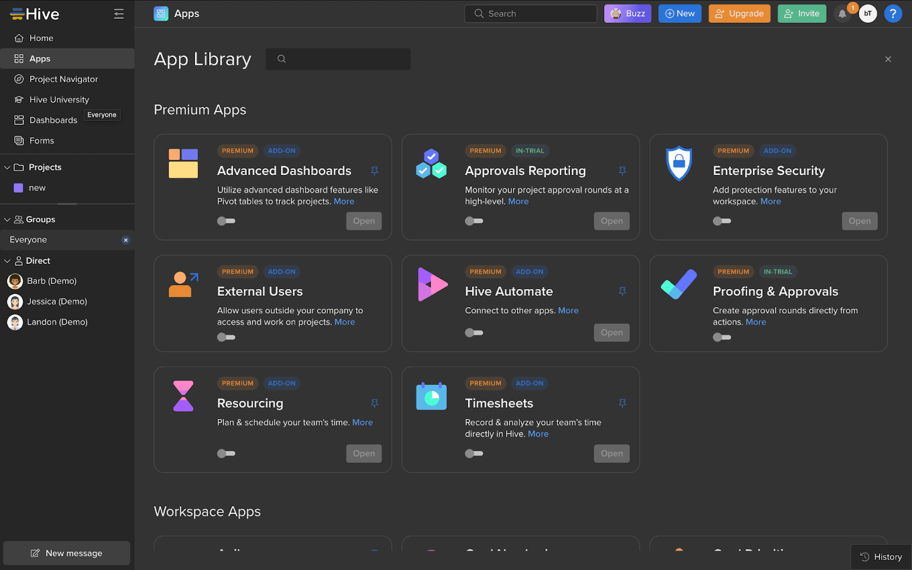
Task: Open Landon (Demo) direct chat
Action: 67,322
